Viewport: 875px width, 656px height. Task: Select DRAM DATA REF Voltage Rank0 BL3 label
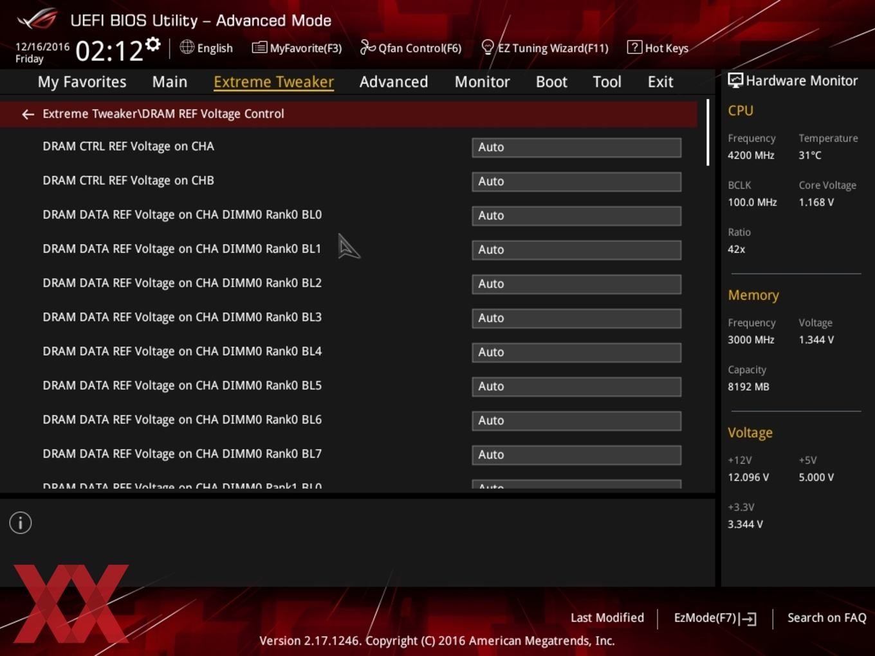(182, 317)
